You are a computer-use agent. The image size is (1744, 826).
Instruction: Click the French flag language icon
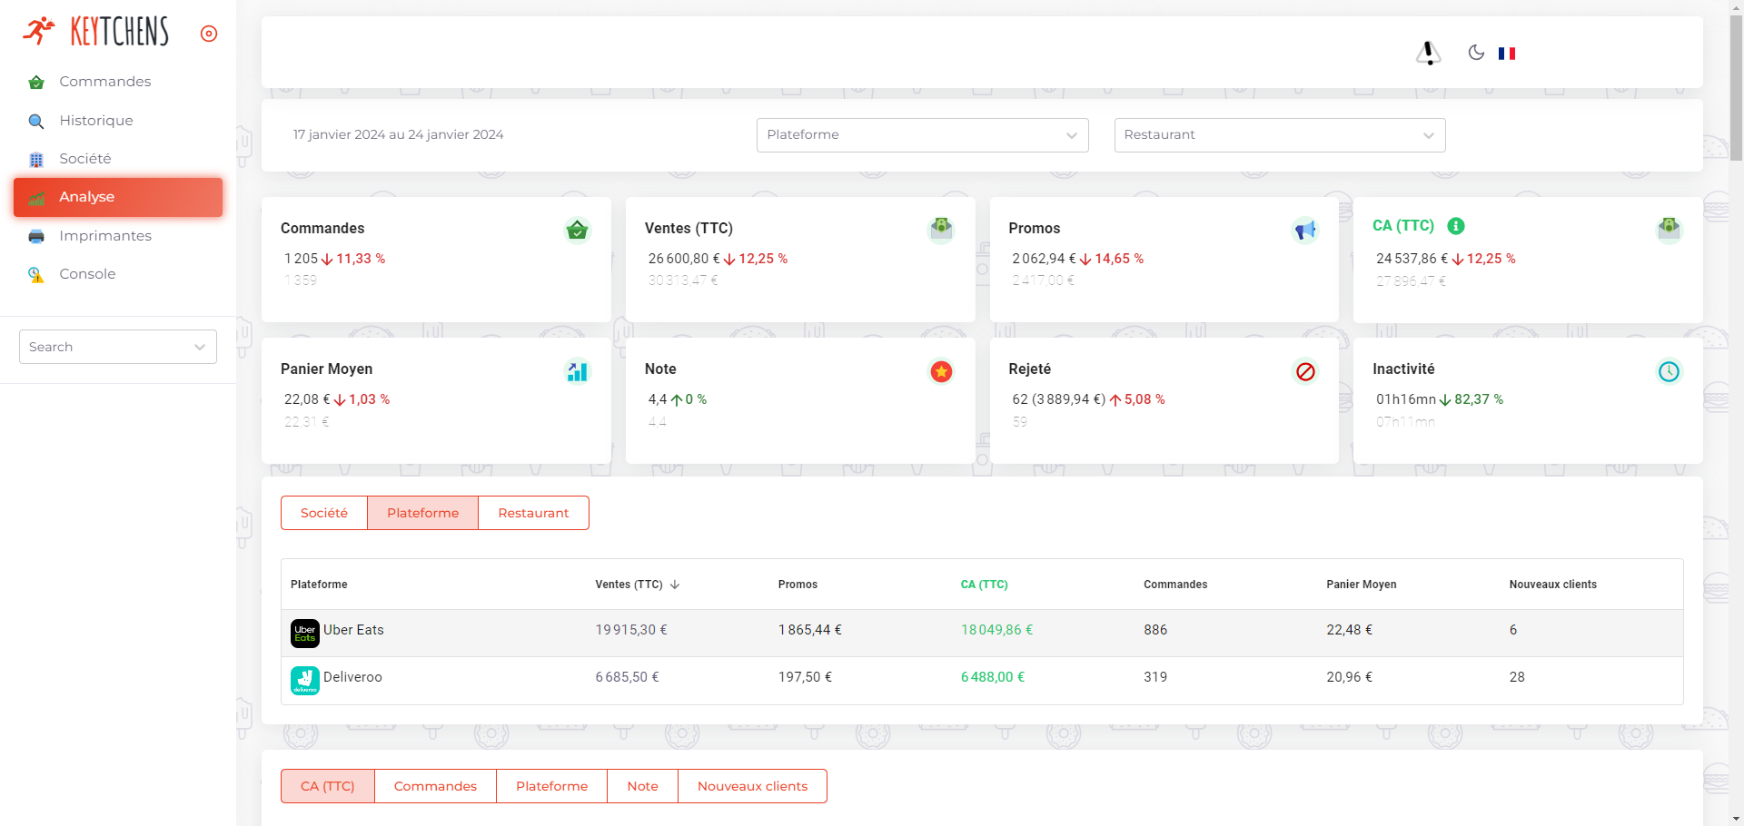click(1507, 54)
